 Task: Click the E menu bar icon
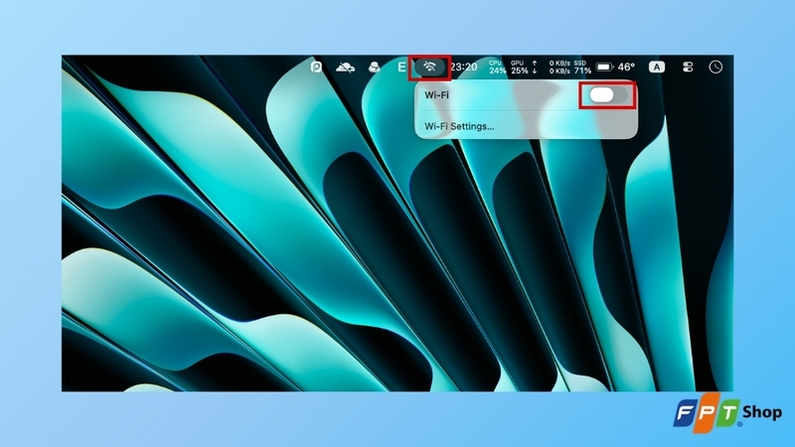pyautogui.click(x=401, y=67)
